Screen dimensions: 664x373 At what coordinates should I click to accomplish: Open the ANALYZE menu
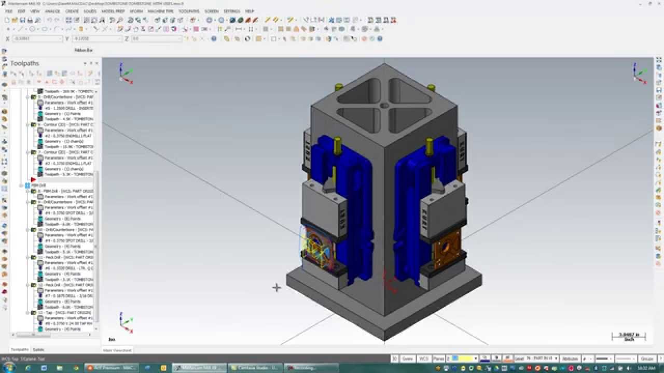[52, 11]
